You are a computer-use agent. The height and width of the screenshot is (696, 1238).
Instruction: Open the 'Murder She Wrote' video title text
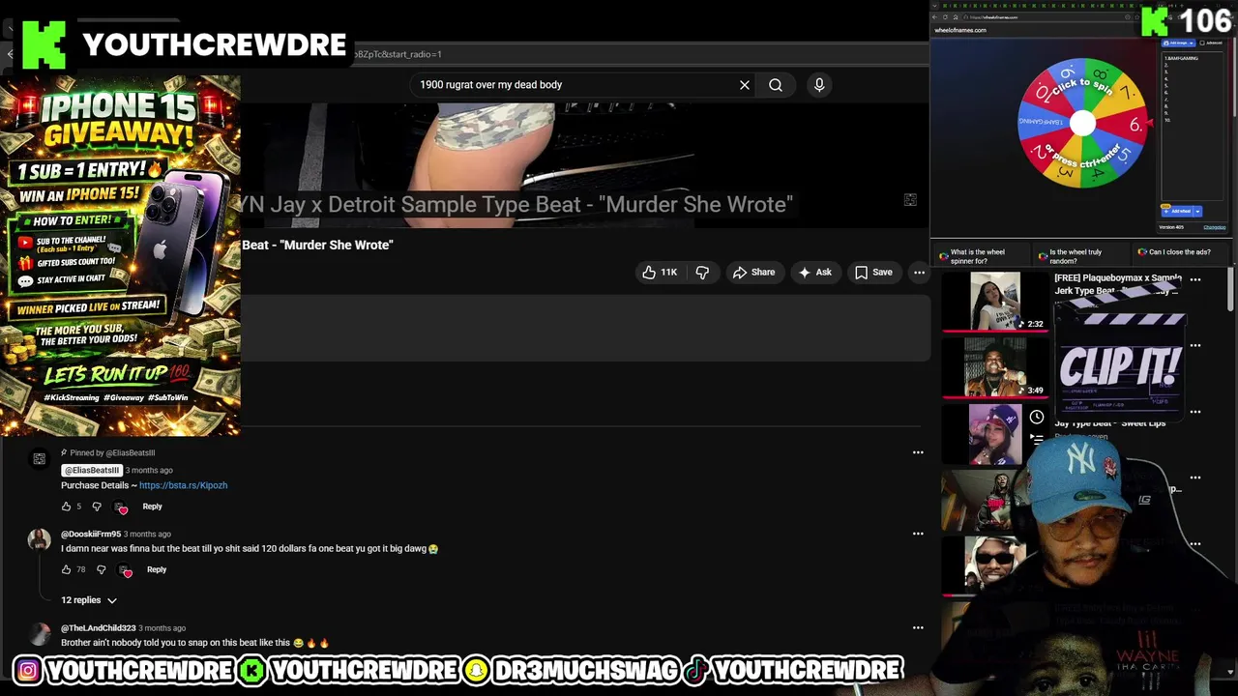317,246
